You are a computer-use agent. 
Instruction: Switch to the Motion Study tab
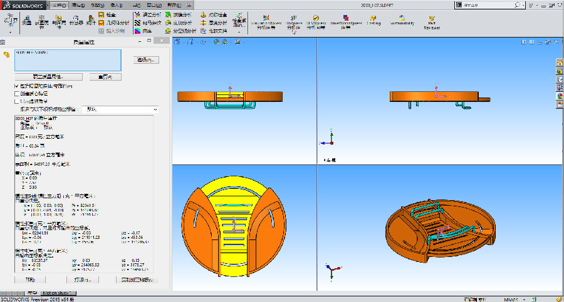click(58, 293)
